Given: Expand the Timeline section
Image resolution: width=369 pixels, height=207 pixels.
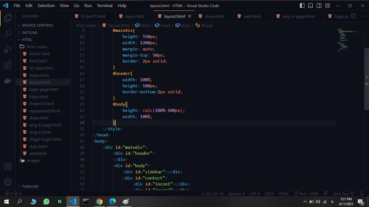Looking at the screenshot, I should (30, 187).
